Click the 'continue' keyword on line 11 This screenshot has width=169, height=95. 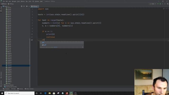point(50,37)
